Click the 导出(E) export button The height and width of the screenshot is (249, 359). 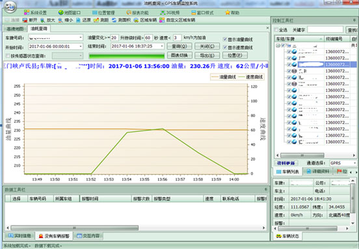pyautogui.click(x=207, y=55)
